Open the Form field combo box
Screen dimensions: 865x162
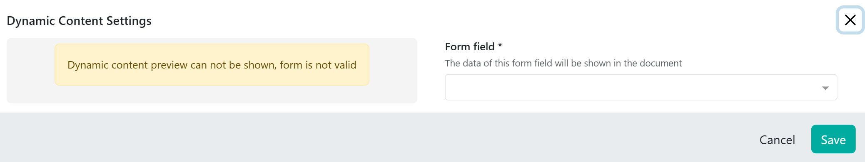tap(641, 87)
